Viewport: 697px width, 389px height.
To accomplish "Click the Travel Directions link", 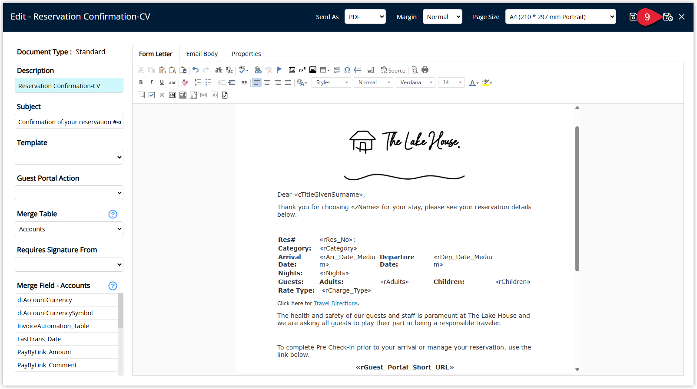I will (x=335, y=303).
